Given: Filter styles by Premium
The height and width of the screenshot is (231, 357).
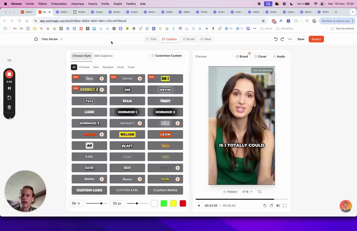Looking at the screenshot, I should 84,67.
